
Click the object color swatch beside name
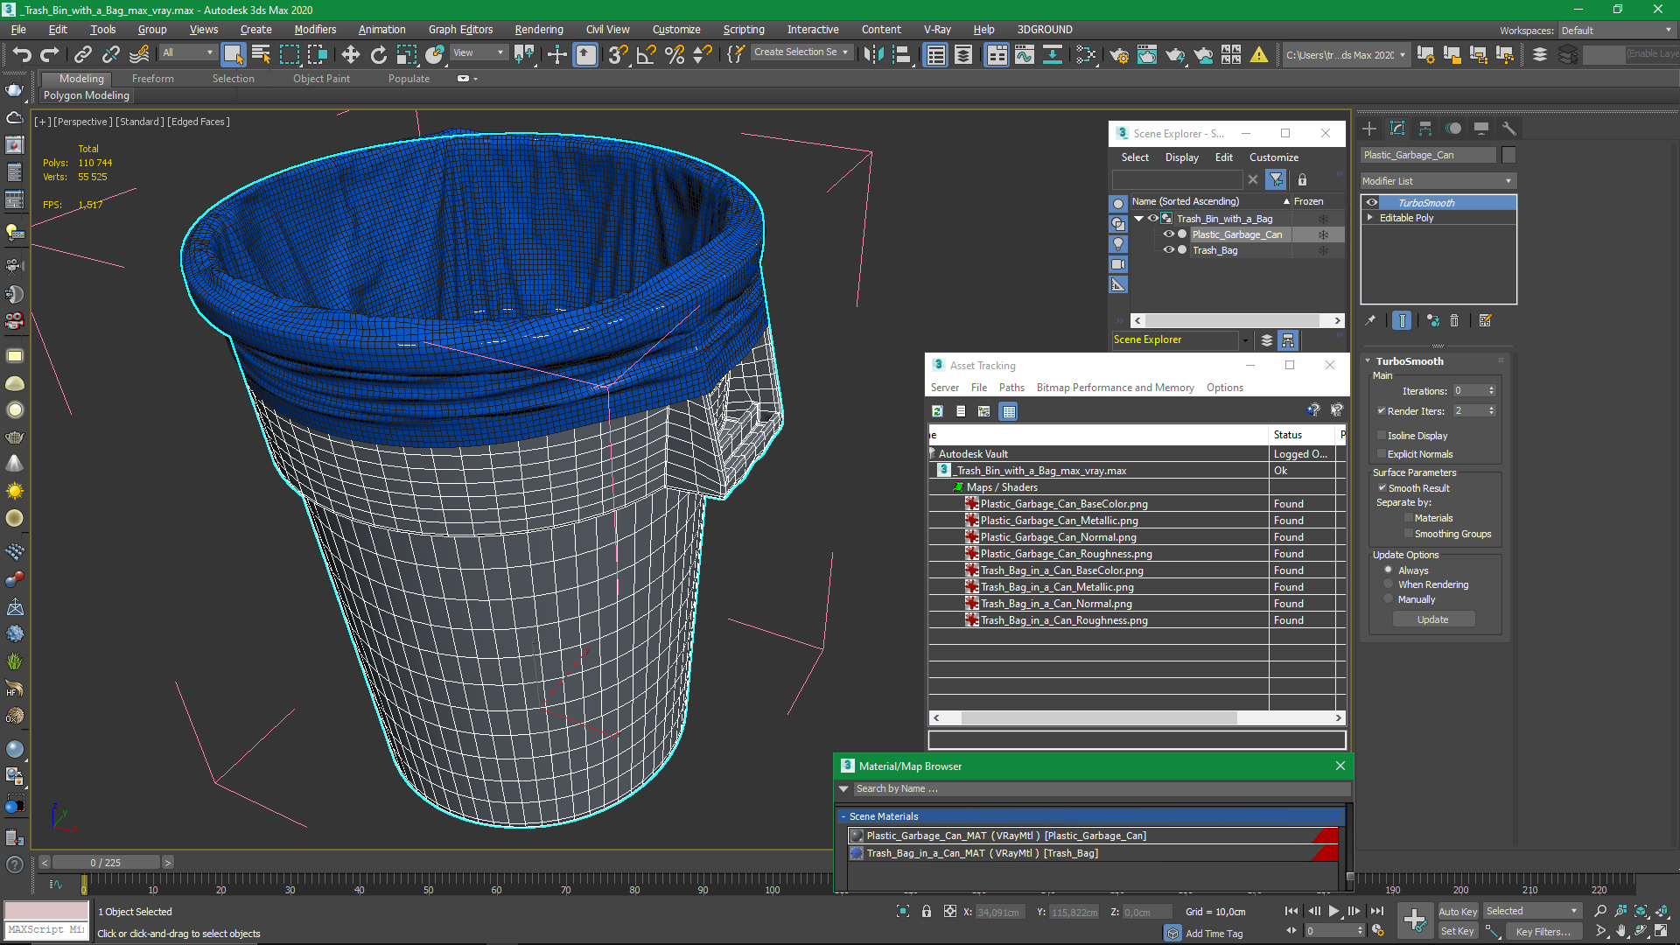coord(1508,155)
